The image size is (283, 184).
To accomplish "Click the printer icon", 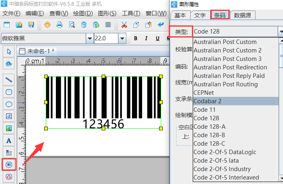I will pos(60,25).
